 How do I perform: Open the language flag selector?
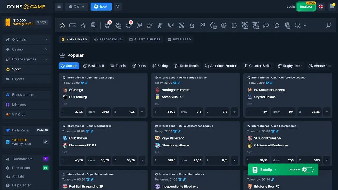tap(321, 7)
